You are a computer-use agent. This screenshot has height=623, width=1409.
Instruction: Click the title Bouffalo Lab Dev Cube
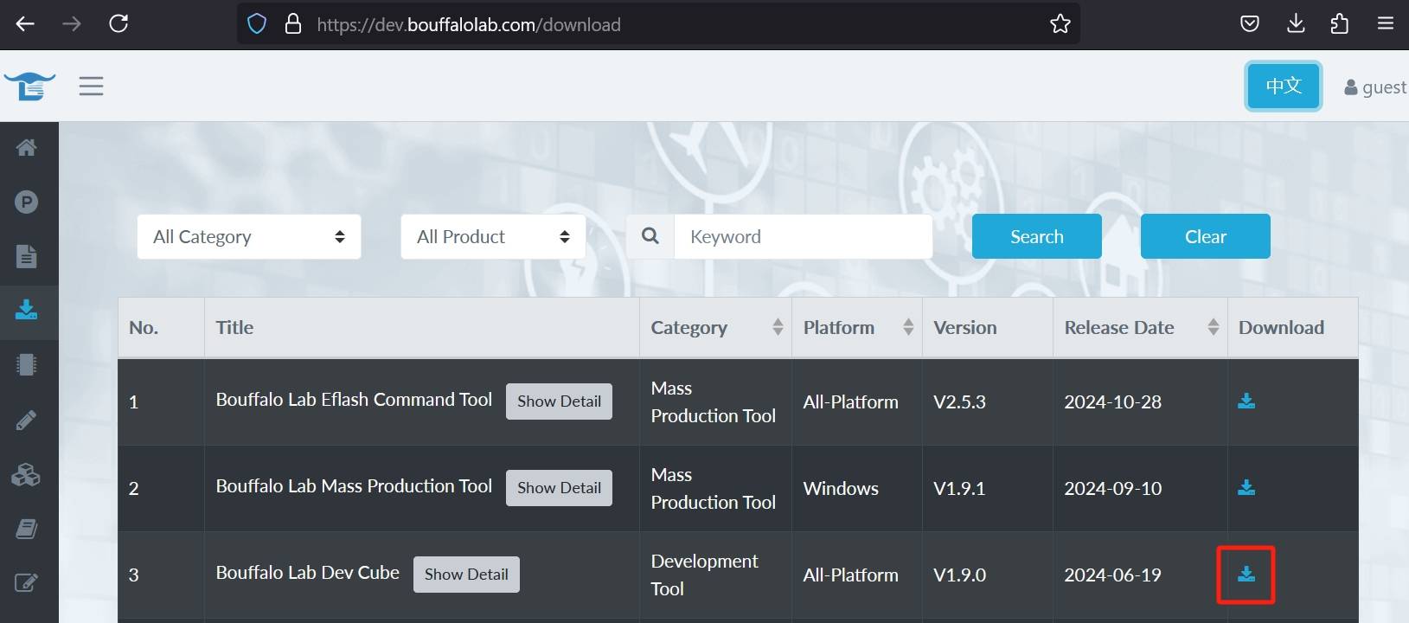pos(307,573)
